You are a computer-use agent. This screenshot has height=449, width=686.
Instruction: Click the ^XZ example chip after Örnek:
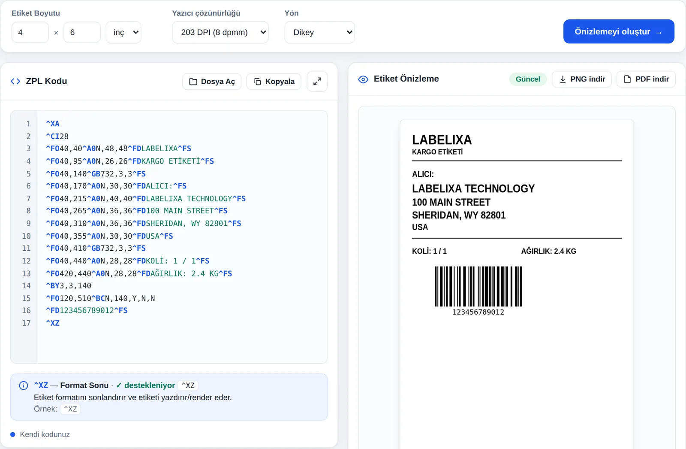click(x=70, y=409)
